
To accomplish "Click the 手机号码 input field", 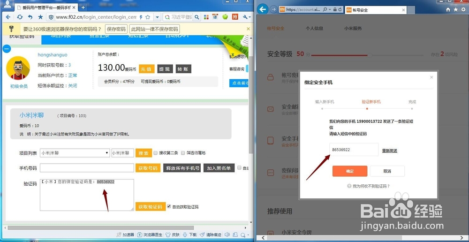I will [x=87, y=168].
